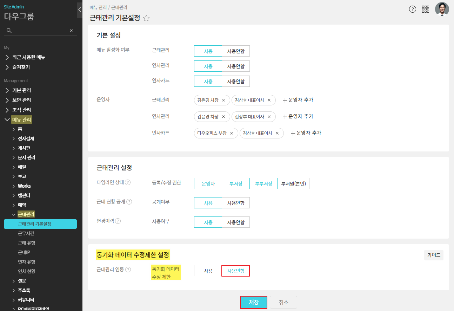Click the 저장 button
The height and width of the screenshot is (311, 454).
click(x=253, y=302)
